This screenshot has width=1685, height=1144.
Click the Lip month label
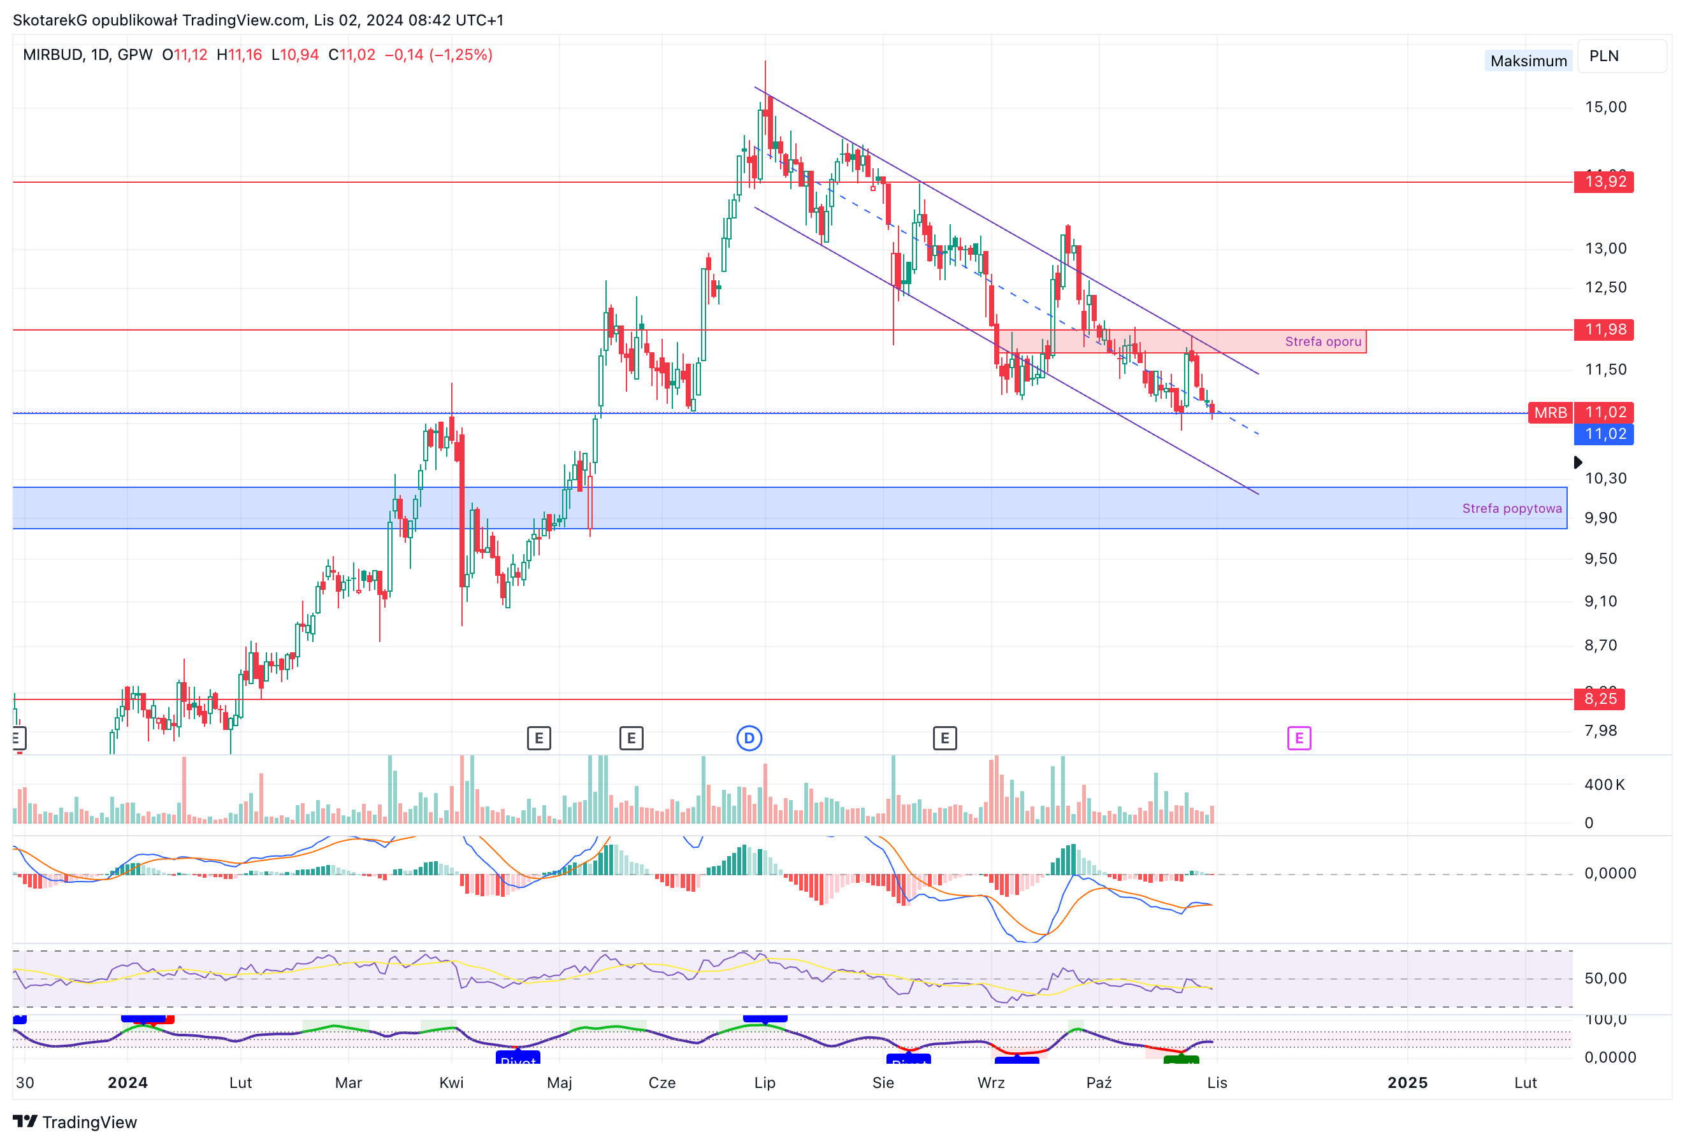tap(765, 1082)
